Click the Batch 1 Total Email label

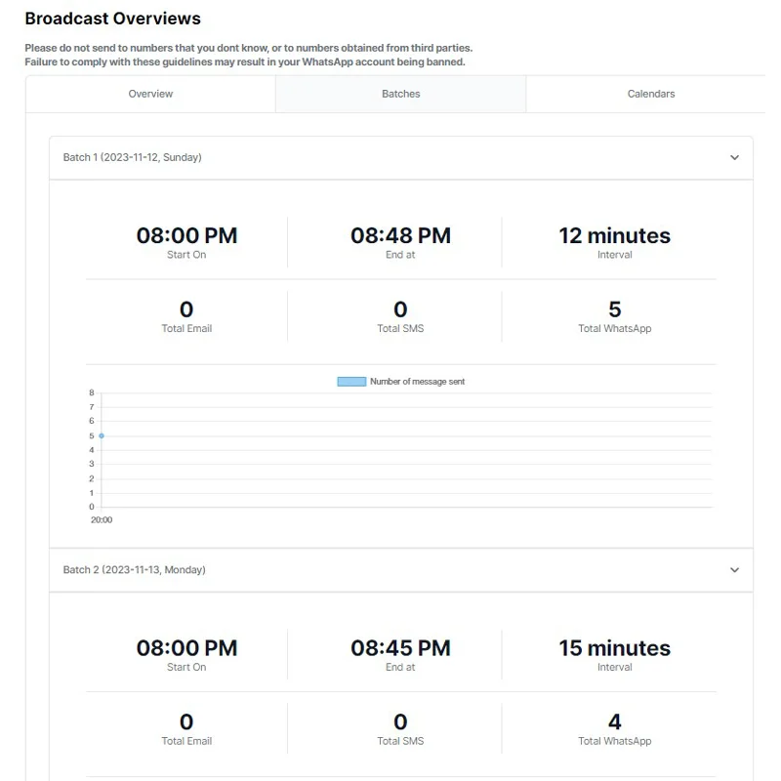(186, 328)
